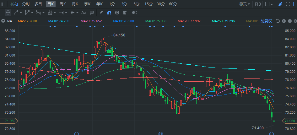
Task: Click the undo arrow near 前复权
Action: [x=278, y=21]
